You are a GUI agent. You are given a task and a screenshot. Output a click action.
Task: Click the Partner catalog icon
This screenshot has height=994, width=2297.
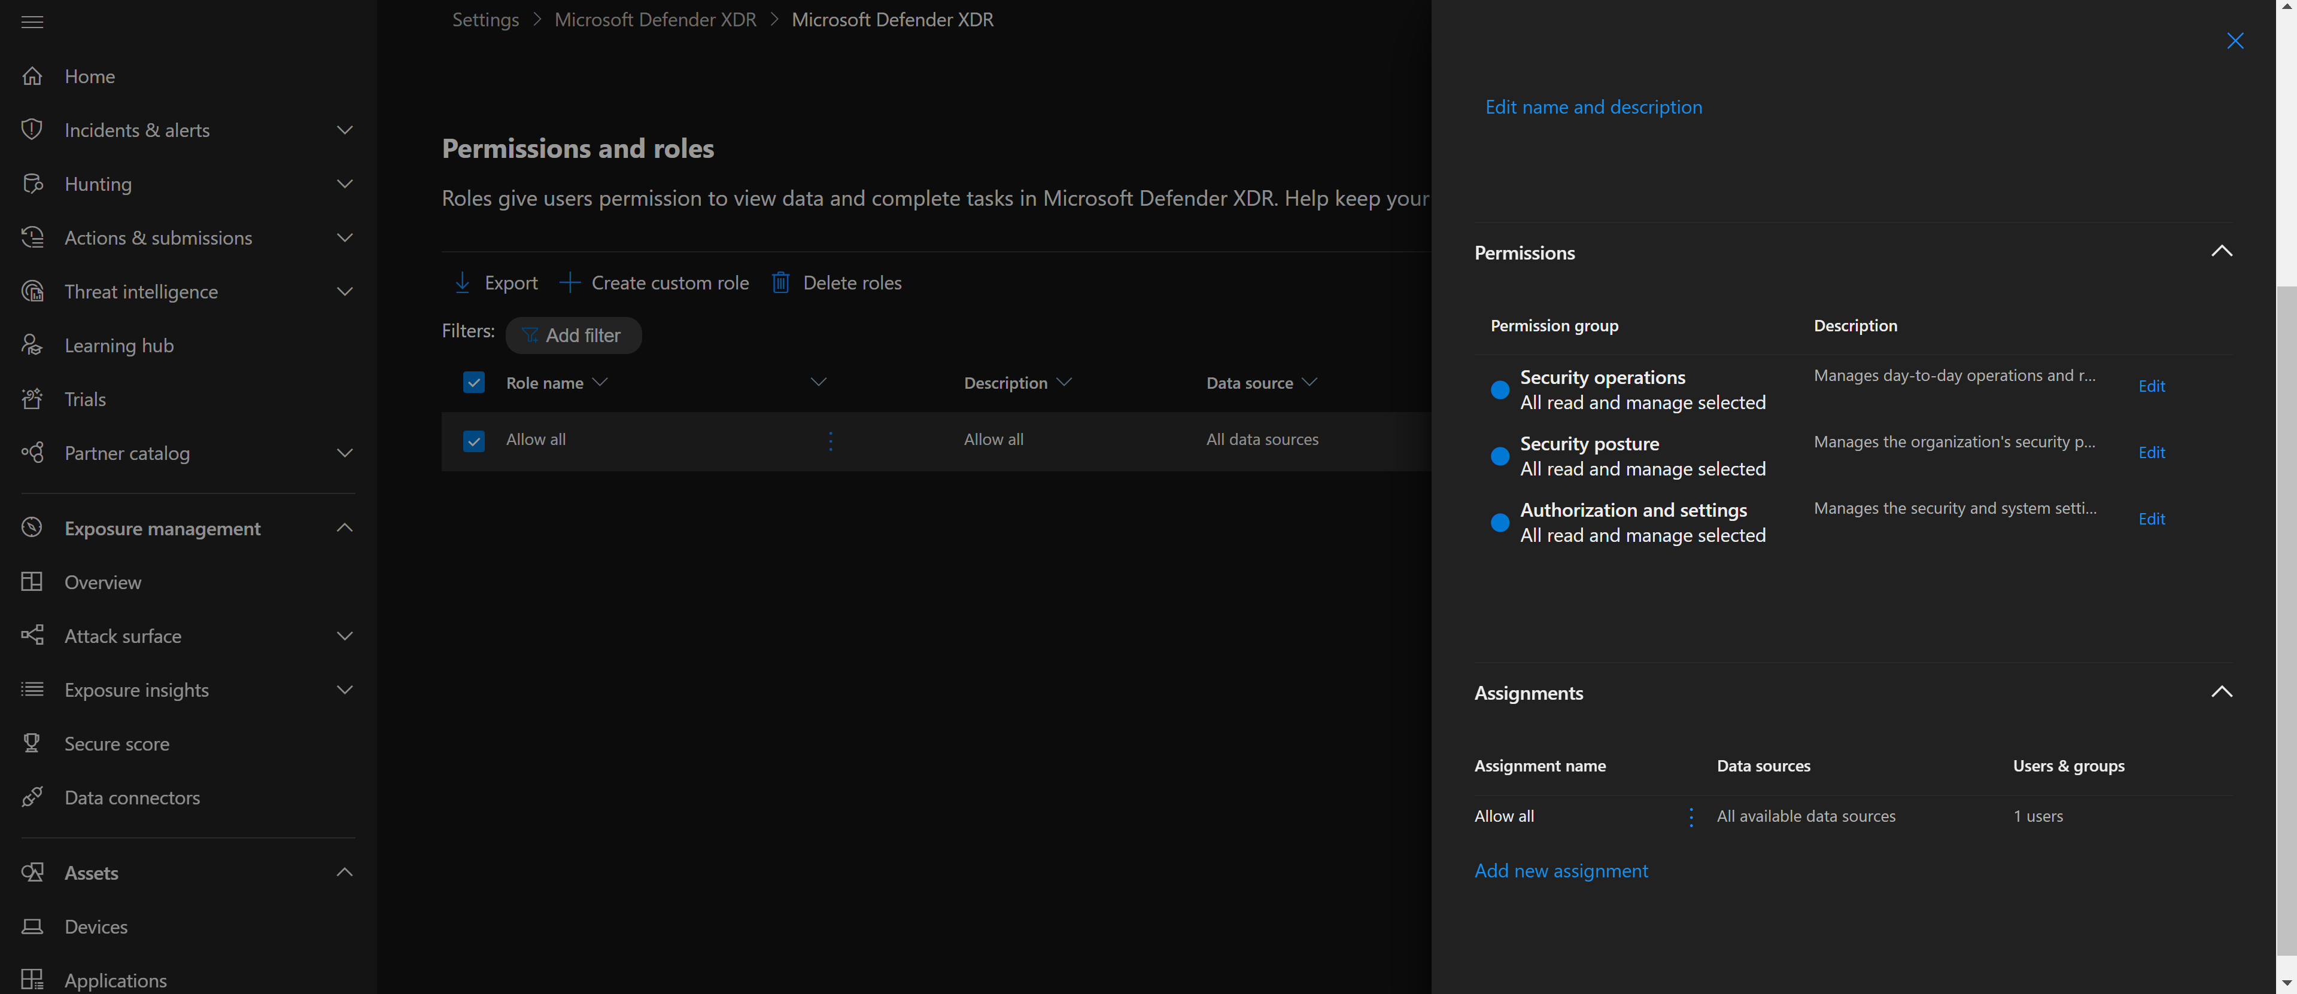coord(32,453)
